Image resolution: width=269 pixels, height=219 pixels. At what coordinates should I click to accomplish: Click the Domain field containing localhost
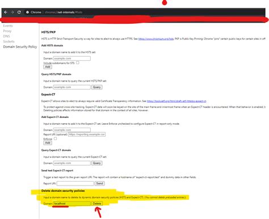click(72, 204)
